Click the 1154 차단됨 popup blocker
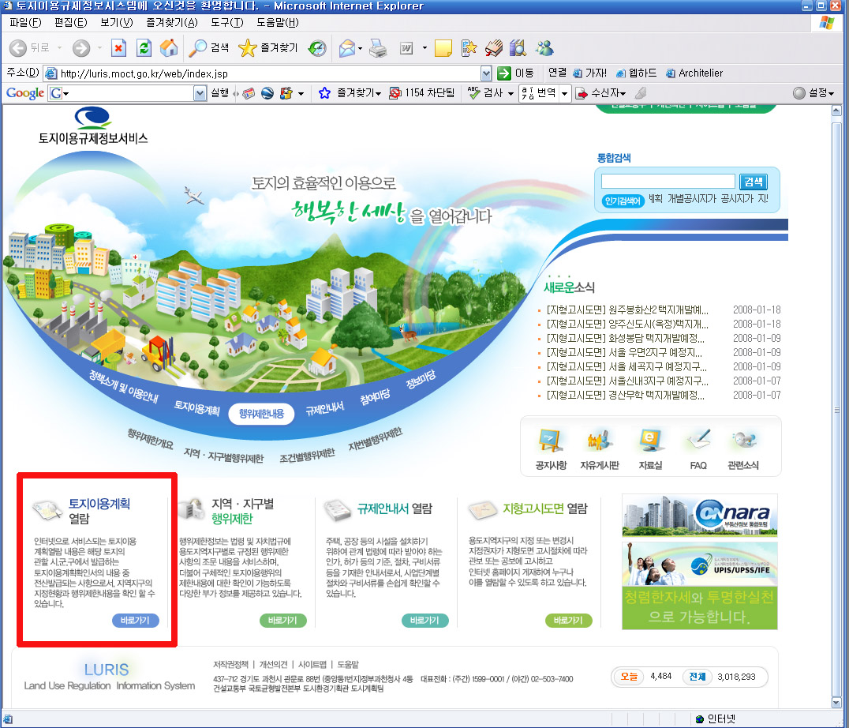 pos(422,93)
